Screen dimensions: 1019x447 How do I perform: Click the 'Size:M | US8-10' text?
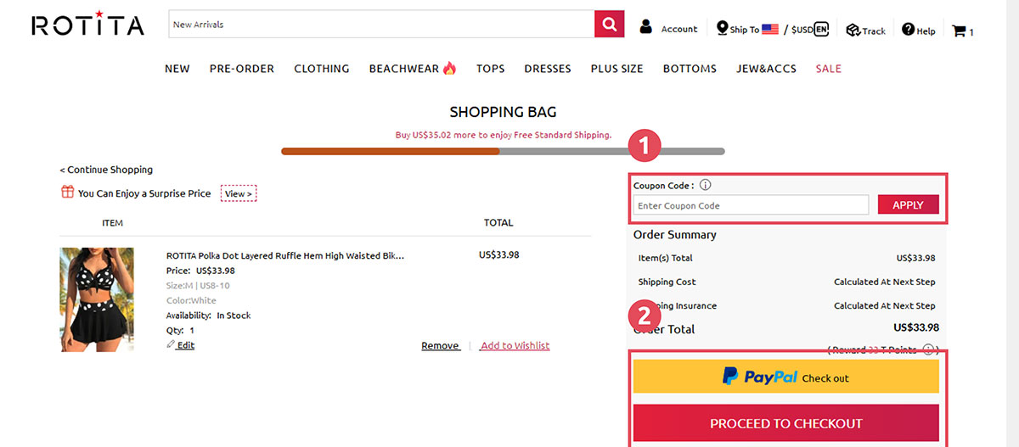point(197,286)
